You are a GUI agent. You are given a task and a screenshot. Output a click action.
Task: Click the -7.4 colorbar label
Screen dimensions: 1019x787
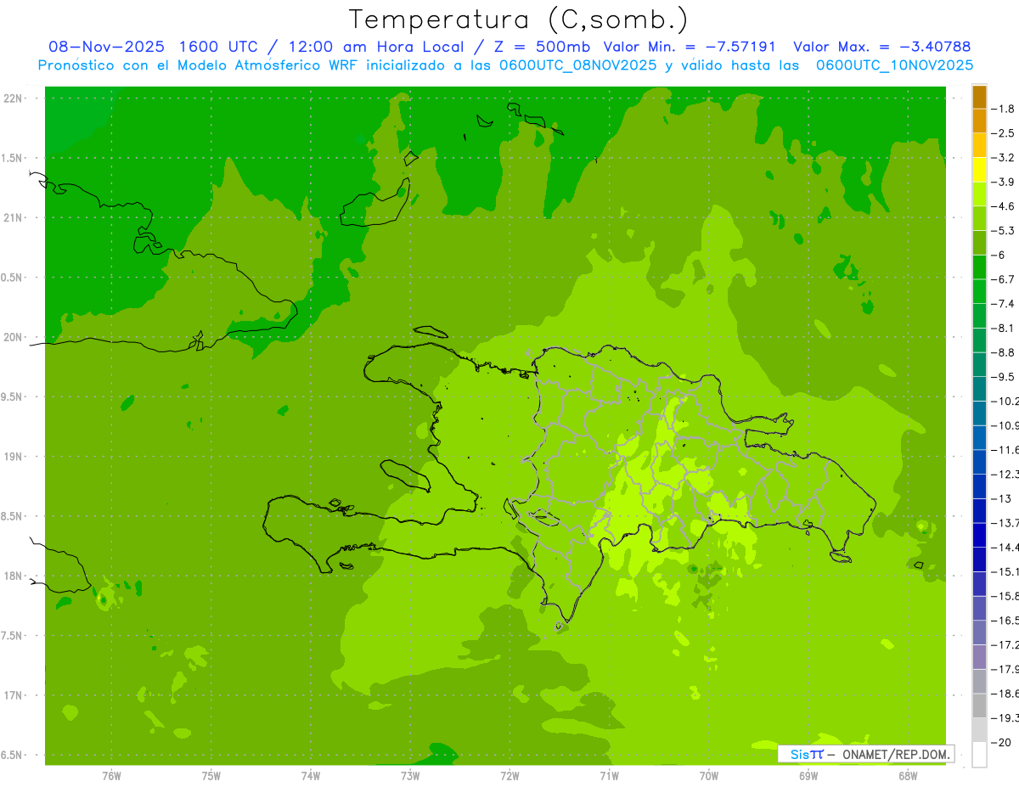pyautogui.click(x=1003, y=303)
